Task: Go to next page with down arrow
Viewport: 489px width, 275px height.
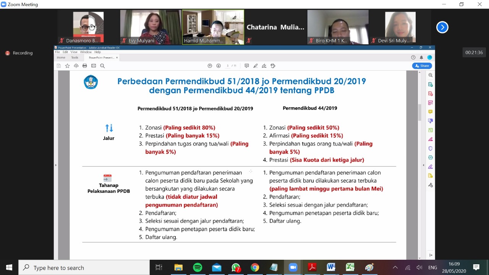Action: (219, 66)
